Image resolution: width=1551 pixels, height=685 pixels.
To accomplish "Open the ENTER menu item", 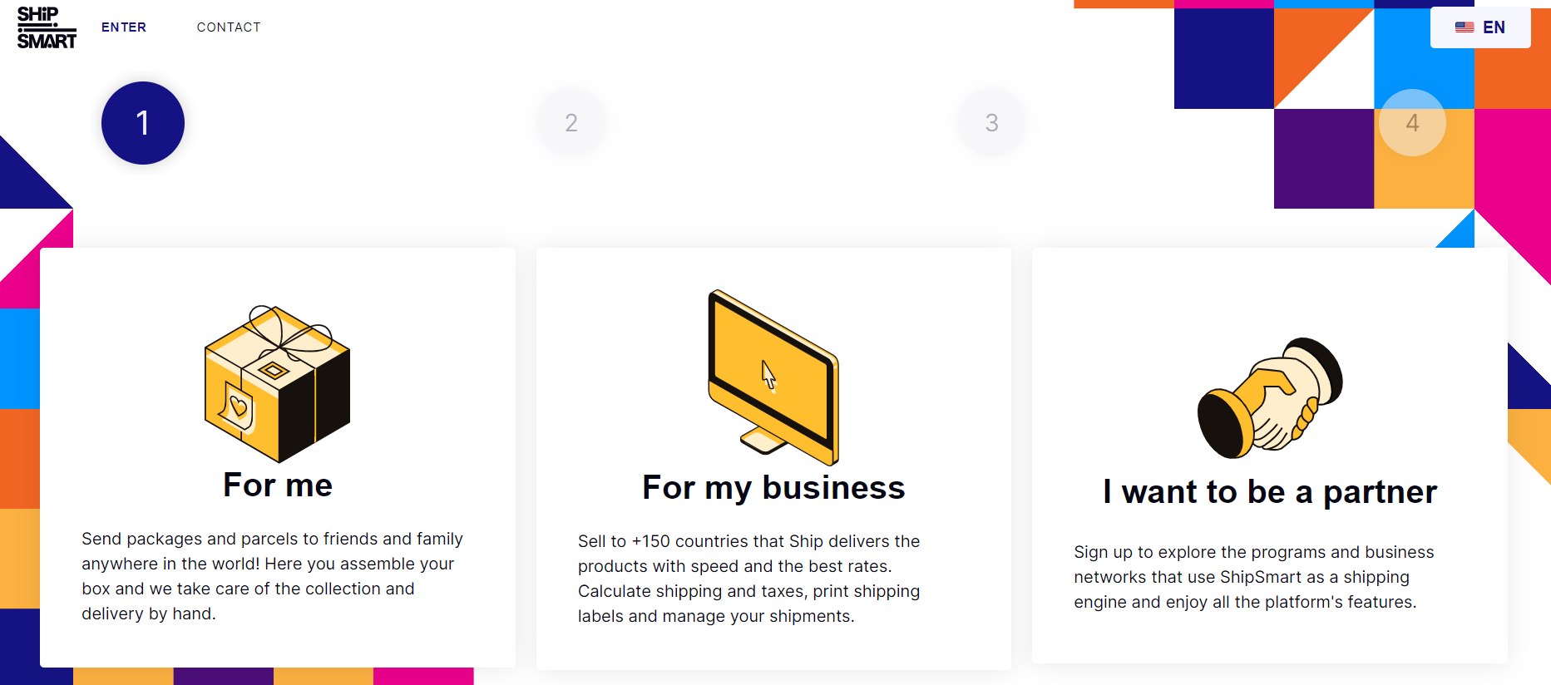I will [x=124, y=27].
